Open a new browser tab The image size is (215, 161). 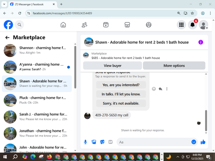(61, 4)
